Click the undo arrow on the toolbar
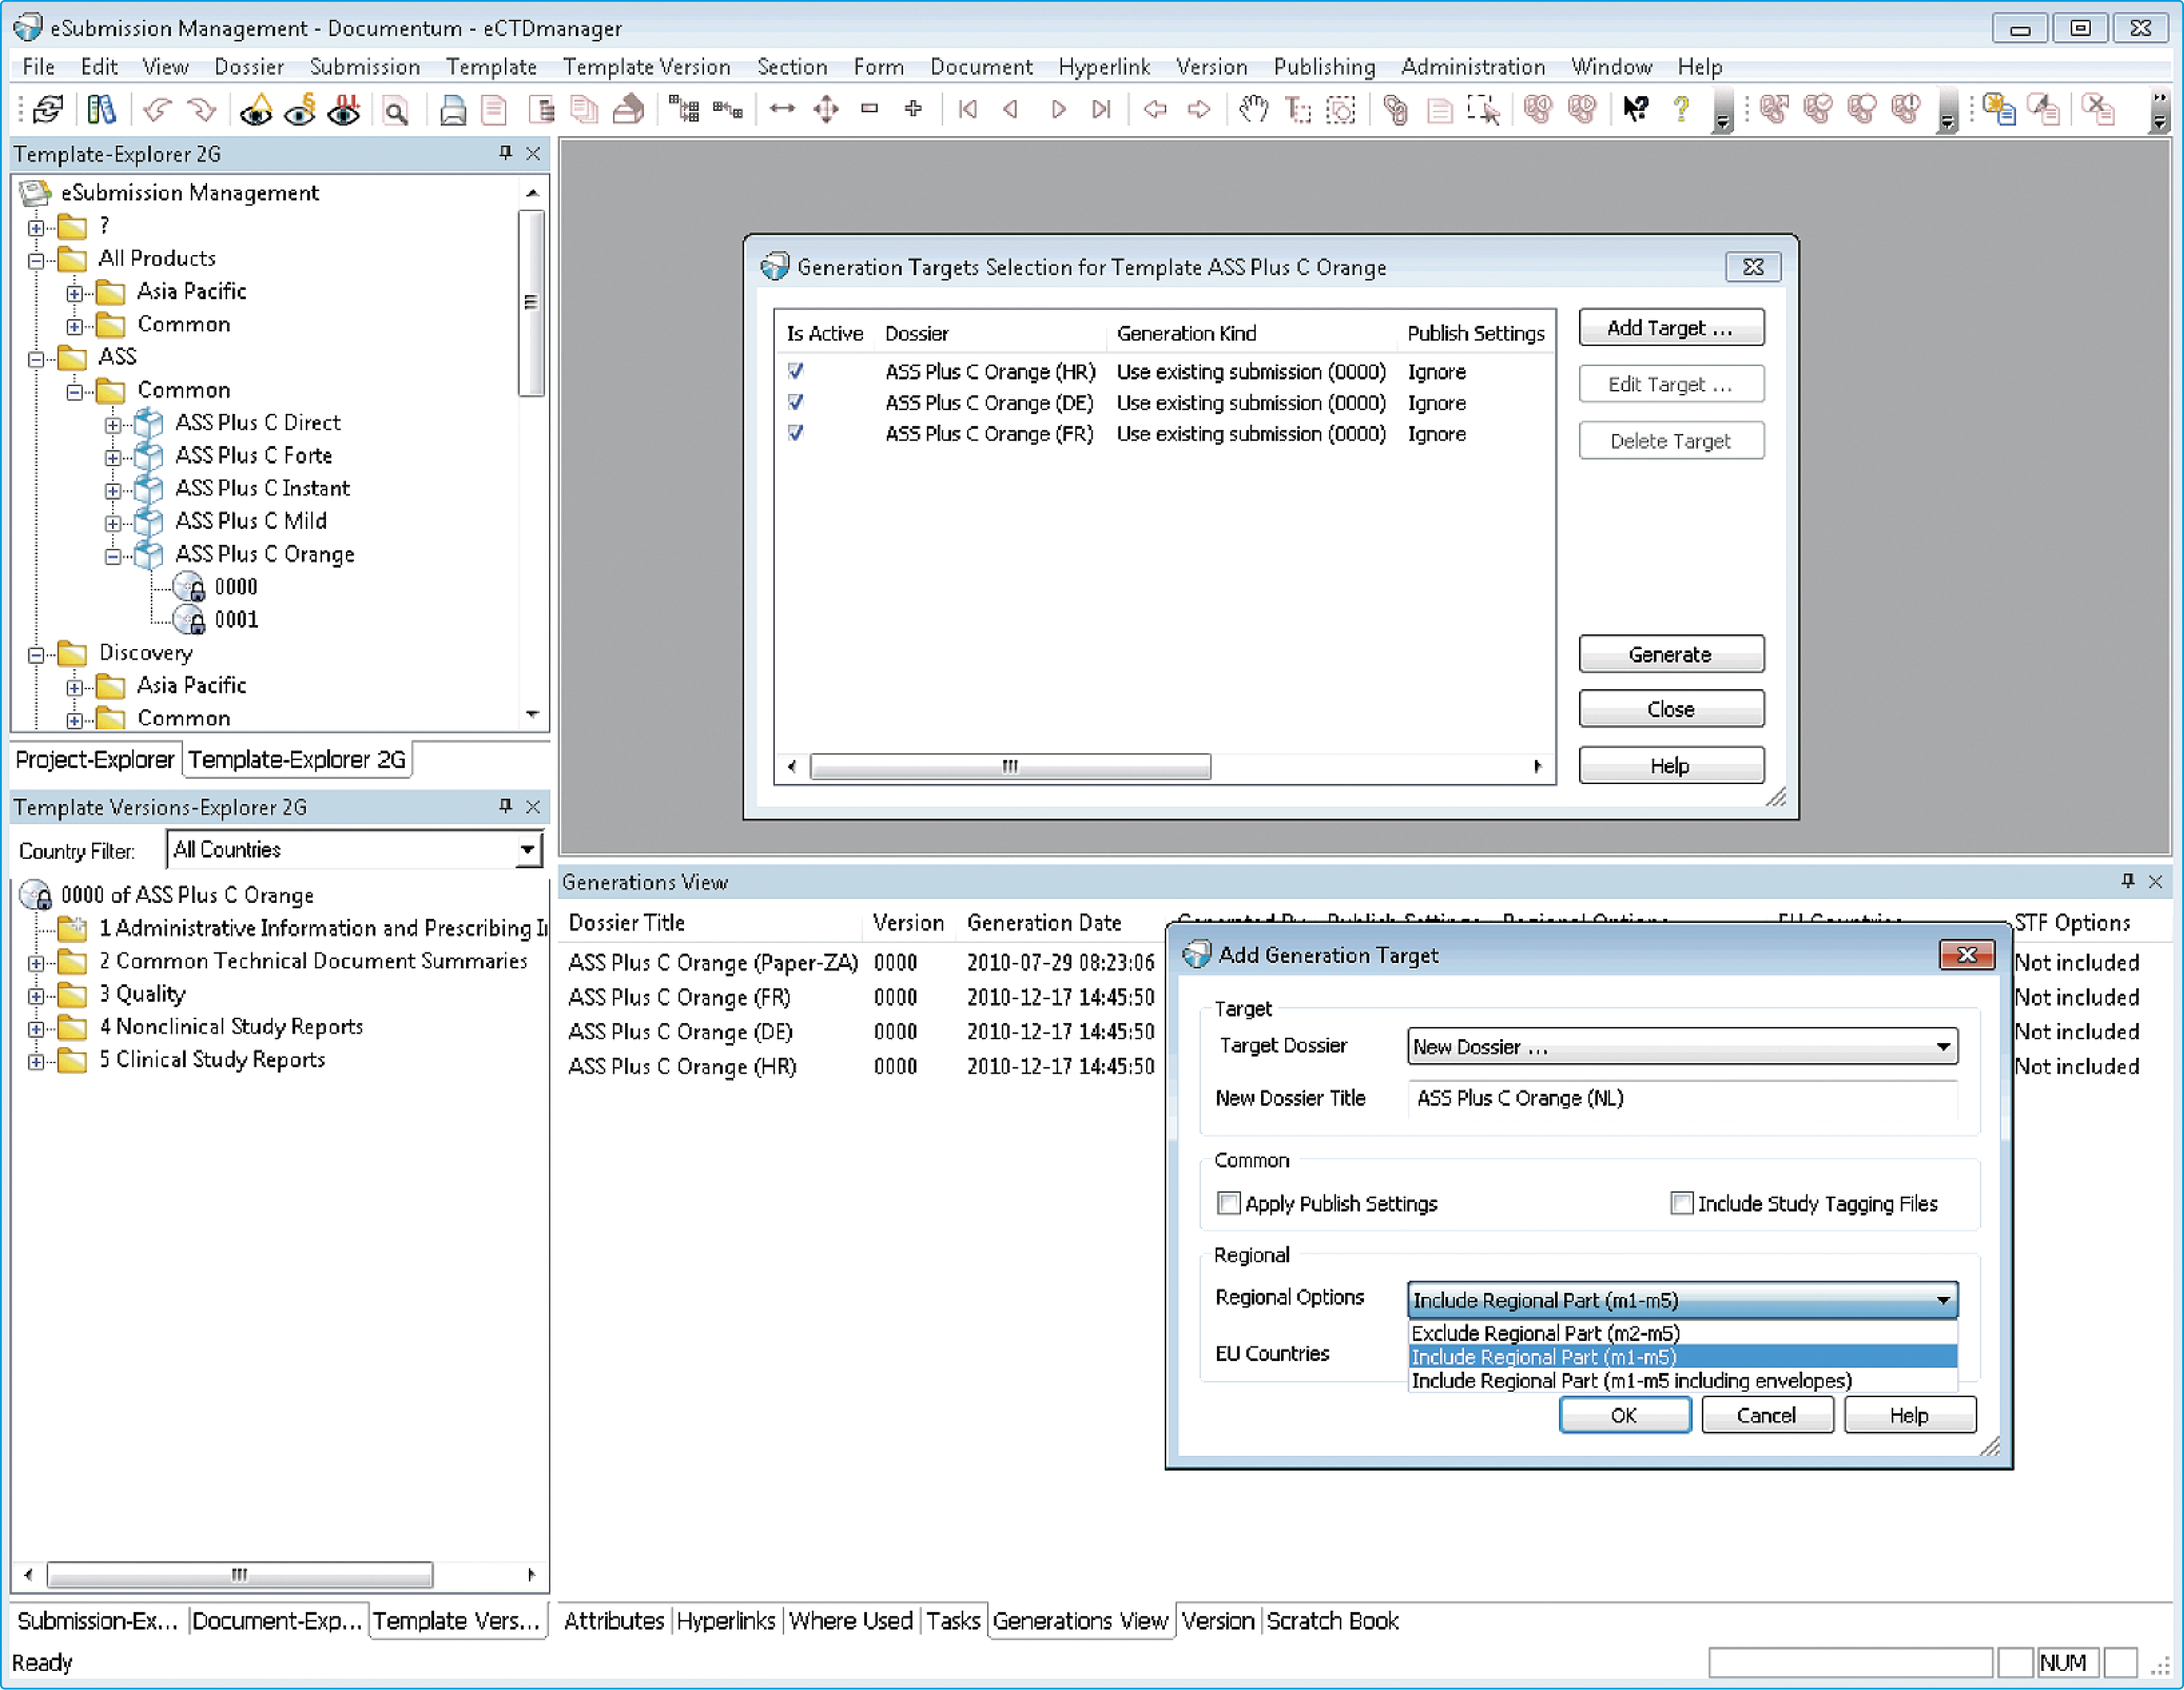The image size is (2184, 1690). coord(156,110)
